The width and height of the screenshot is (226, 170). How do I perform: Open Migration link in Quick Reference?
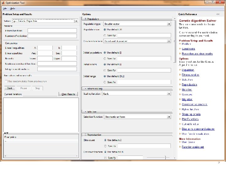[187, 99]
